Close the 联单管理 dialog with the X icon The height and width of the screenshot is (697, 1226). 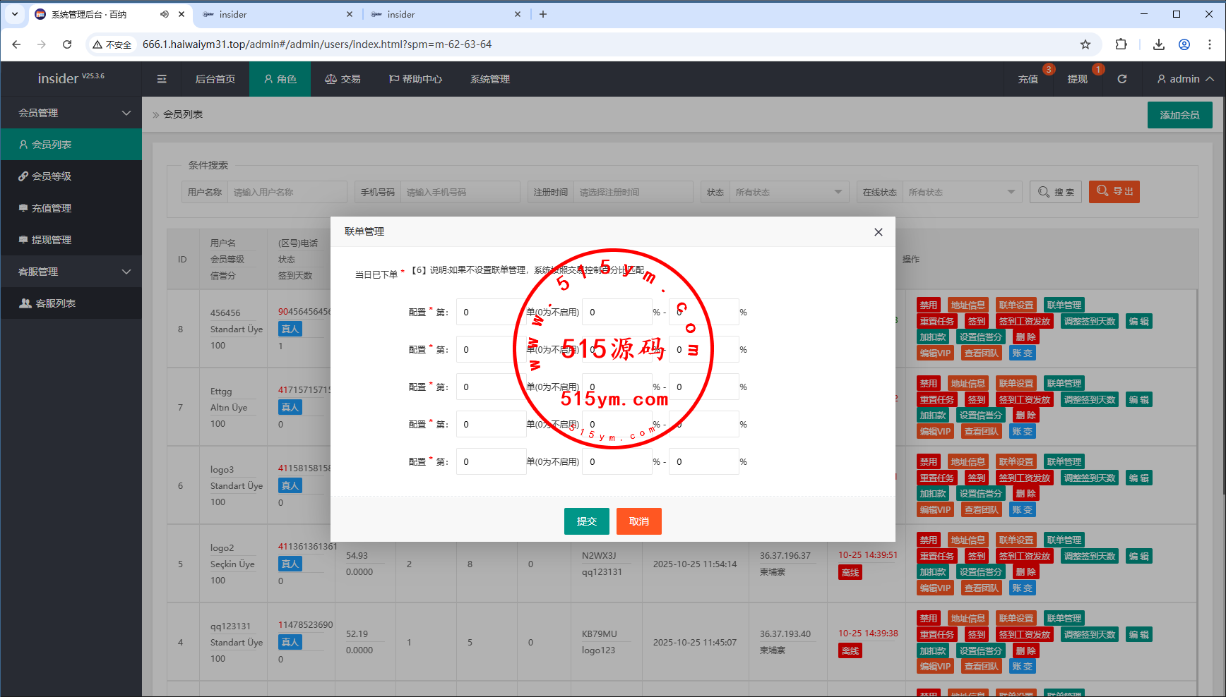click(x=878, y=232)
